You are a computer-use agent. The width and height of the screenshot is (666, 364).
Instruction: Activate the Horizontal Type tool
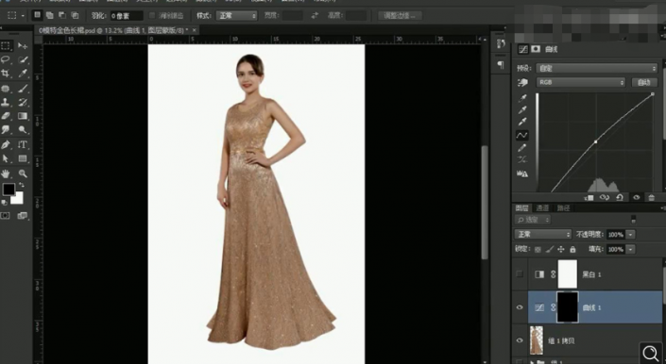[23, 144]
